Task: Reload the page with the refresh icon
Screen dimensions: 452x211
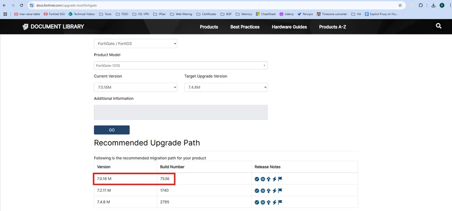Action: (x=21, y=5)
